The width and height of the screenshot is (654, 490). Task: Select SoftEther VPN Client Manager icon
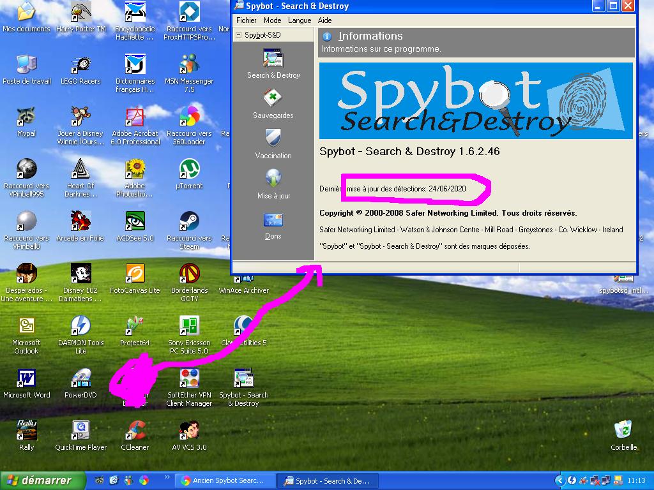(189, 387)
